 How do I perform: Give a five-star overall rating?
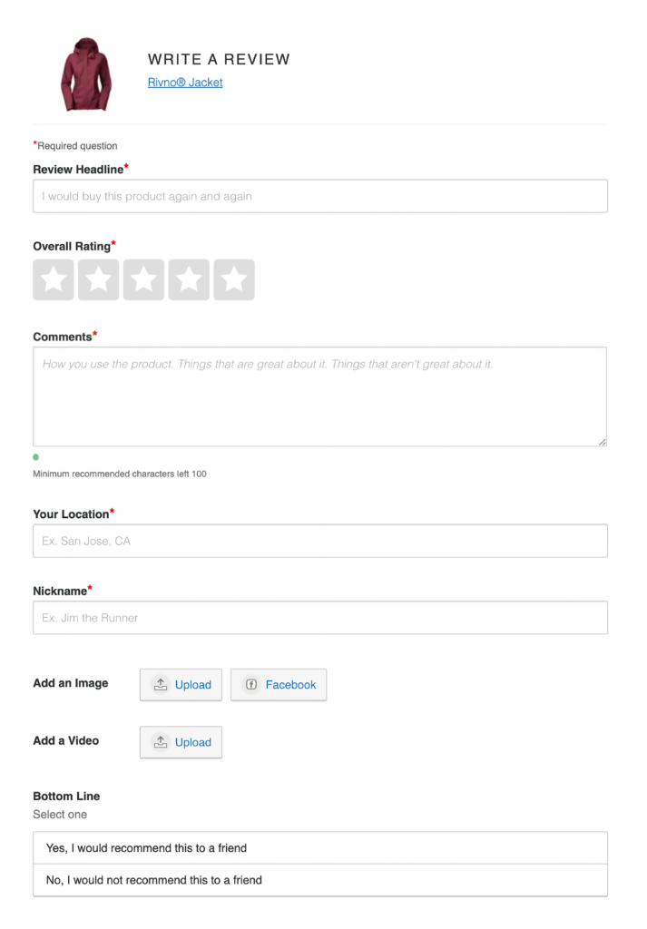234,279
